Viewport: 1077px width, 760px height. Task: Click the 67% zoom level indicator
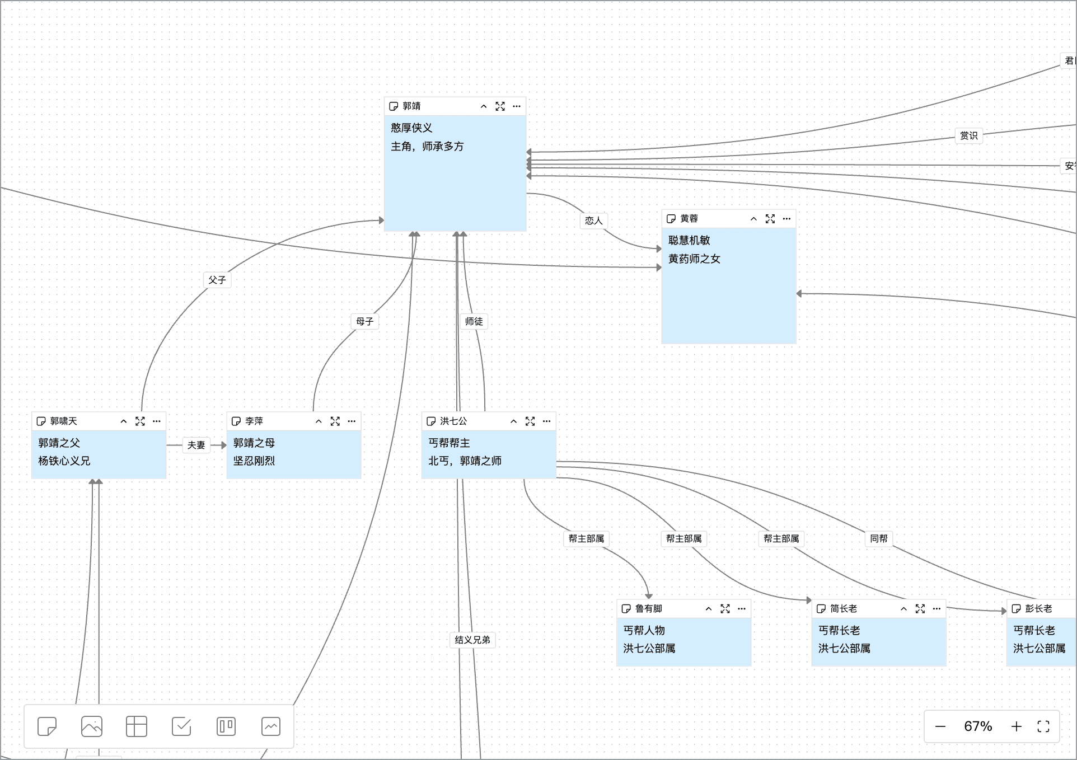coord(978,726)
